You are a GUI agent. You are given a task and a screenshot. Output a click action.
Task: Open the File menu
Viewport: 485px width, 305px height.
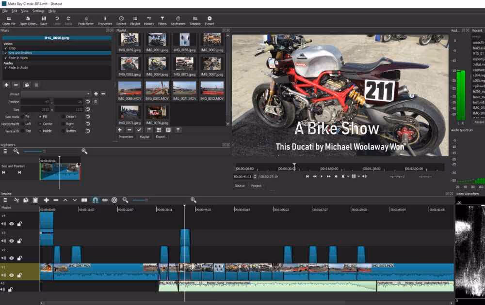[5, 11]
